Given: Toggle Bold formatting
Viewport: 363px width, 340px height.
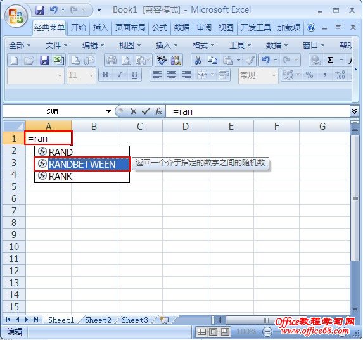Looking at the screenshot, I should pyautogui.click(x=106, y=75).
